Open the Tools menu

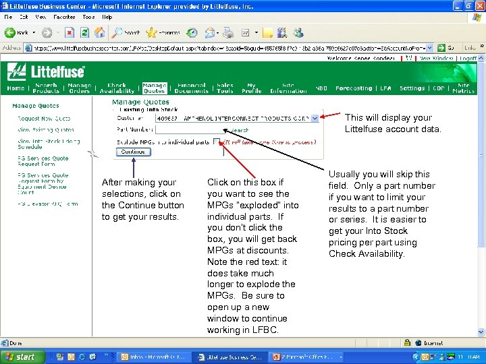point(88,17)
